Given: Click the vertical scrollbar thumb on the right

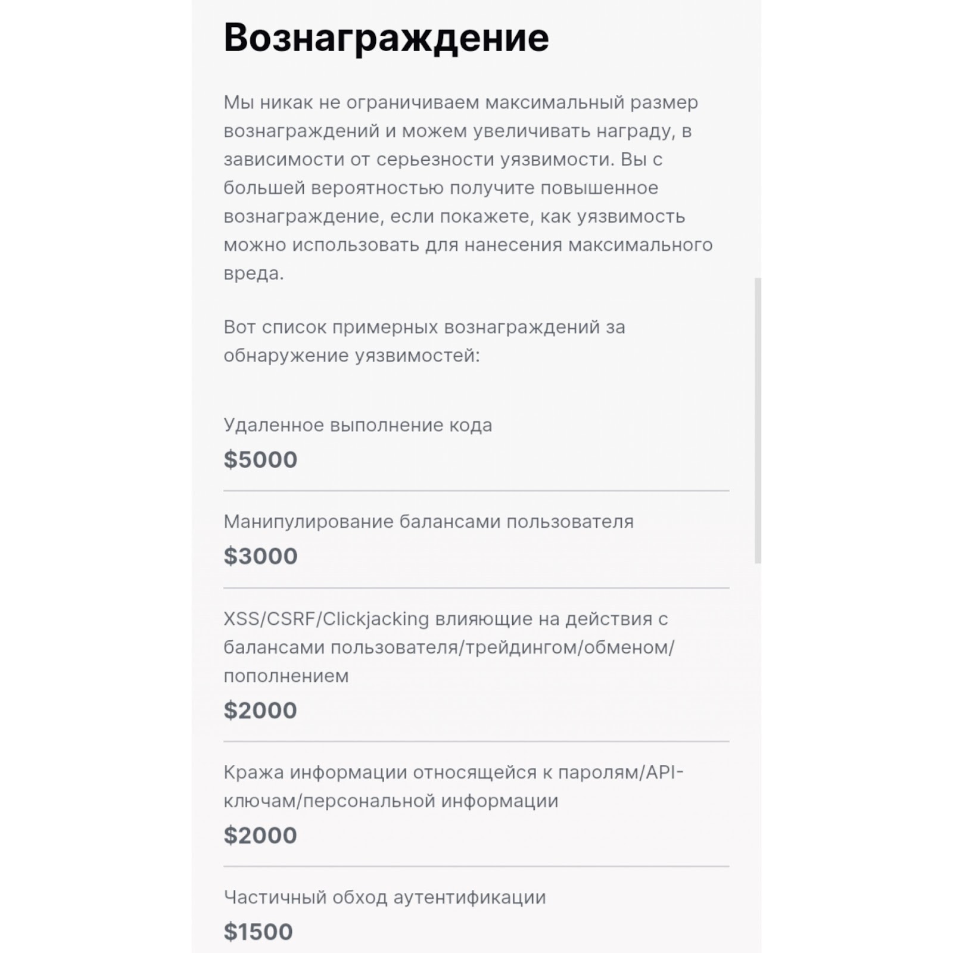Looking at the screenshot, I should coord(758,420).
